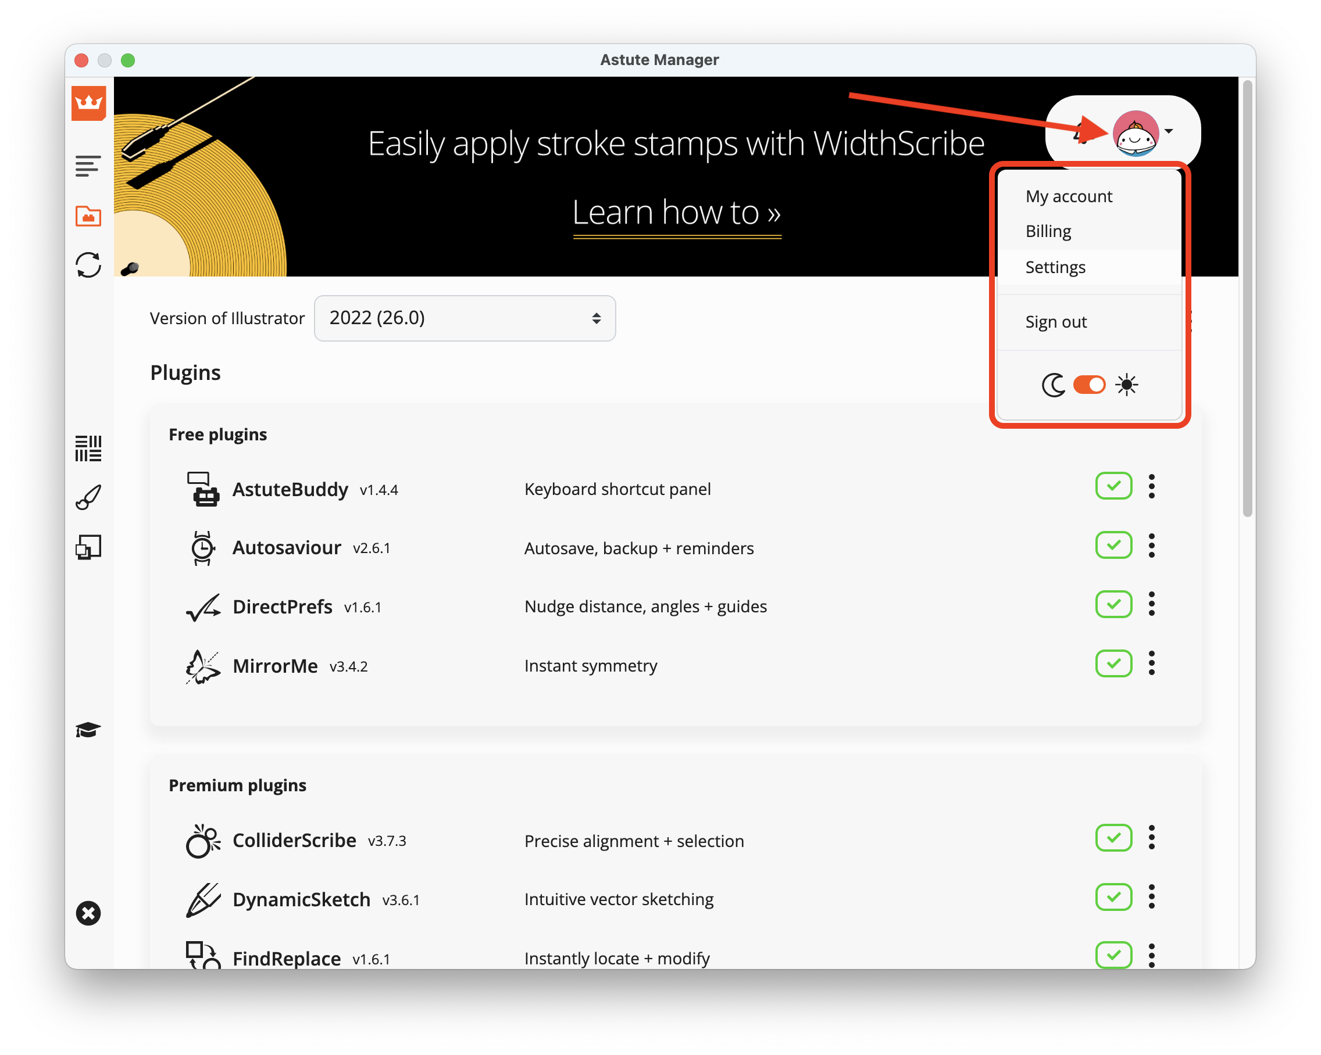Image resolution: width=1321 pixels, height=1055 pixels.
Task: Toggle the MirrorMe plugin enabled checkbox
Action: click(1114, 664)
